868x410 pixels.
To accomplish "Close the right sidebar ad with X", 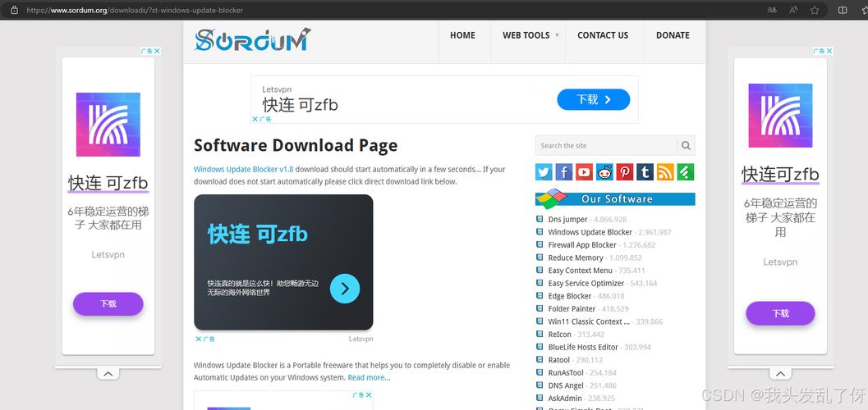I will 829,51.
